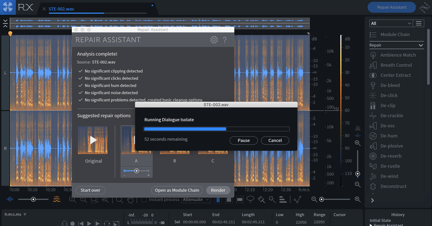The image size is (432, 226).
Task: Select the time-frequency selection tool
Action: pyautogui.click(x=240, y=199)
